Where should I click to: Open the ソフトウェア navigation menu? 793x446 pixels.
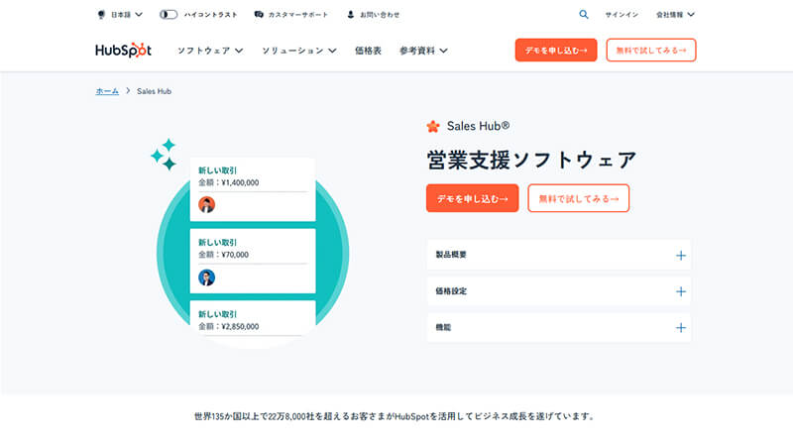pos(210,51)
